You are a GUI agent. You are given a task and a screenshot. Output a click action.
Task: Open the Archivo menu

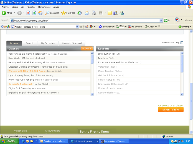5,7
